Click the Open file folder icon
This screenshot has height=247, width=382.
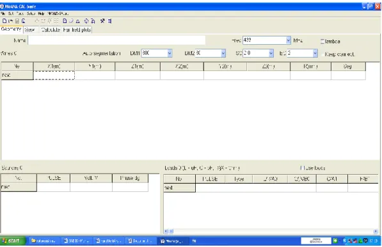coord(11,21)
